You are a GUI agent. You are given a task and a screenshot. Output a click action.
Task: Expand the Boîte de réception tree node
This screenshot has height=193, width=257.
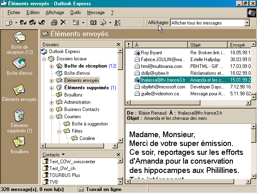point(51,66)
